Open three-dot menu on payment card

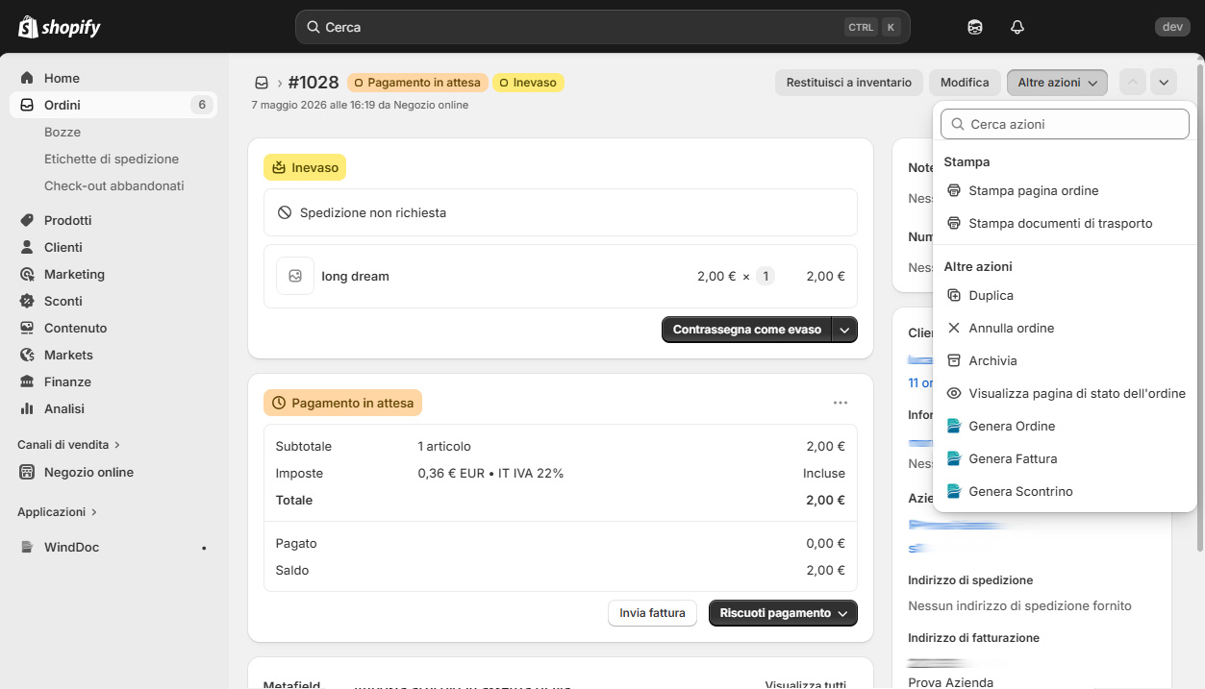[x=841, y=403]
